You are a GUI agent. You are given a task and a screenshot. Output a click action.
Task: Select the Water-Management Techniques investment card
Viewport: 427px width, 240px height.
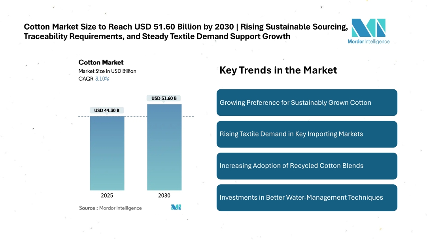click(307, 197)
